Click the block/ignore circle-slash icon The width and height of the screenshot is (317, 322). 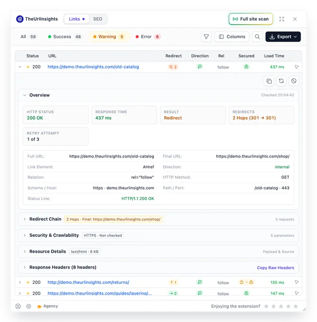pos(294,81)
